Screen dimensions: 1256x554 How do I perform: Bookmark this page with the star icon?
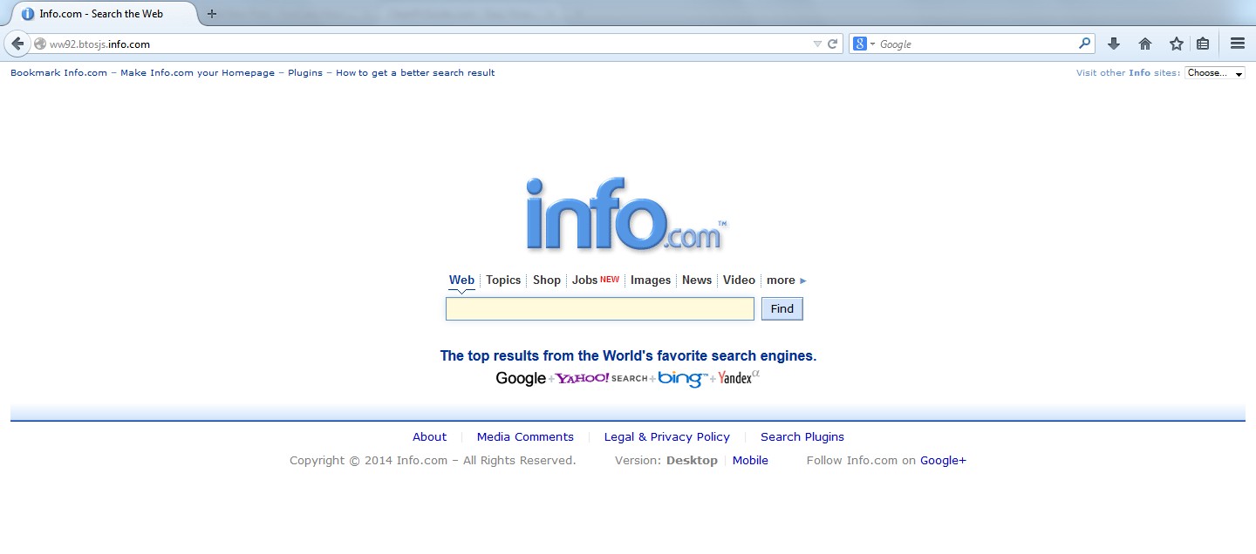(1177, 44)
